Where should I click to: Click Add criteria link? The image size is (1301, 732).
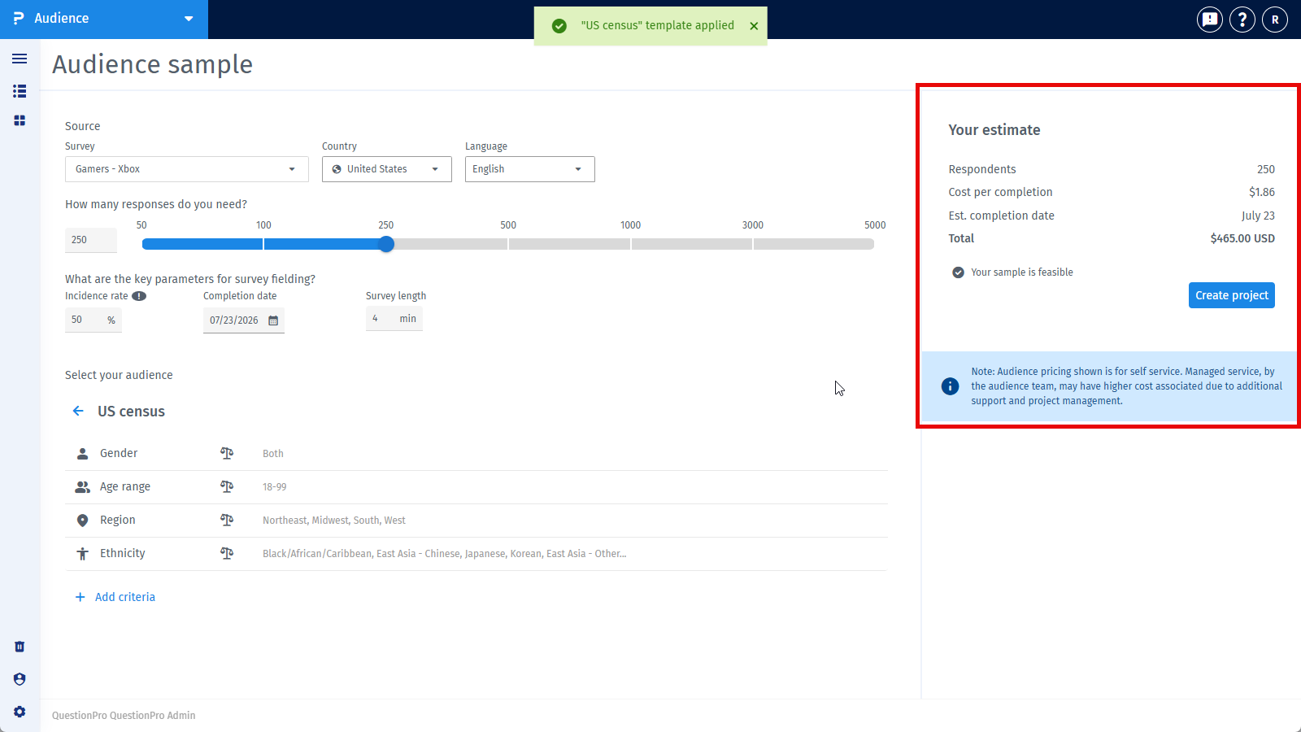[x=115, y=597]
